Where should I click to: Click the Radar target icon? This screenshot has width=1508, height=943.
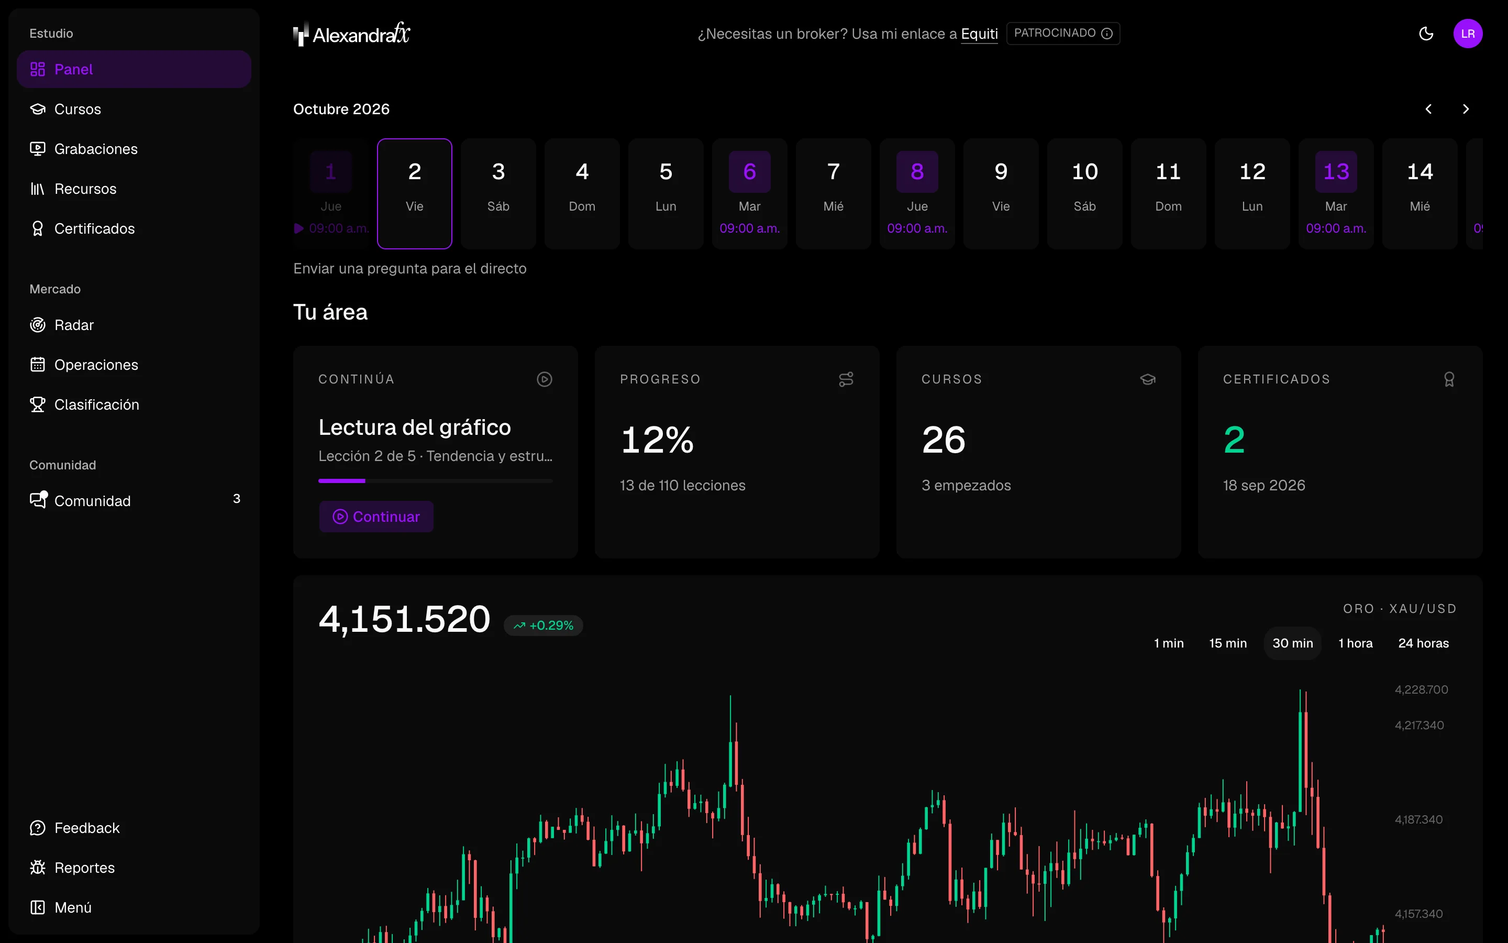click(x=37, y=325)
